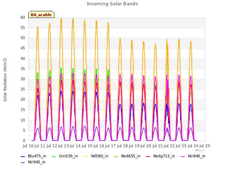The height and width of the screenshot is (169, 226).
Task: Click the red Redg715_in legend swatch
Action: [x=148, y=156]
